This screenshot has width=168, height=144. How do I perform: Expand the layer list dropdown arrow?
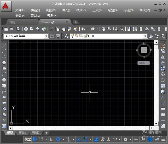145,36
